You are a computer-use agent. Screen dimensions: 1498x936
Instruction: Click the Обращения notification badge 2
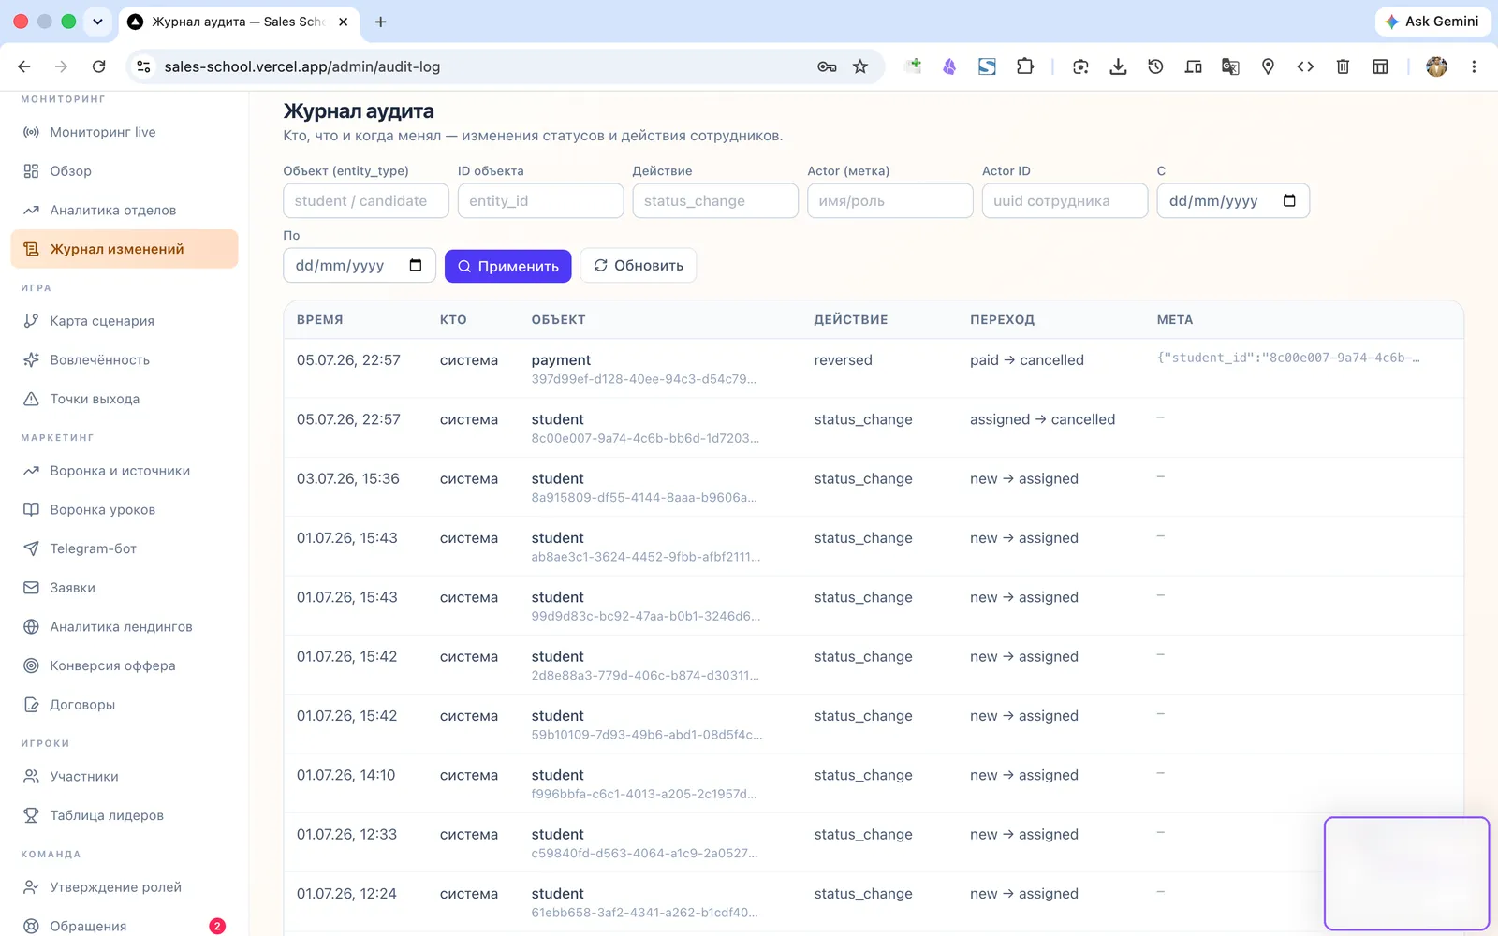[217, 926]
